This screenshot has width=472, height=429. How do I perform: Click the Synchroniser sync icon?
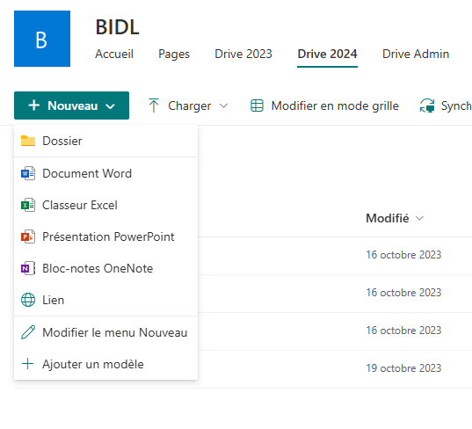point(427,105)
